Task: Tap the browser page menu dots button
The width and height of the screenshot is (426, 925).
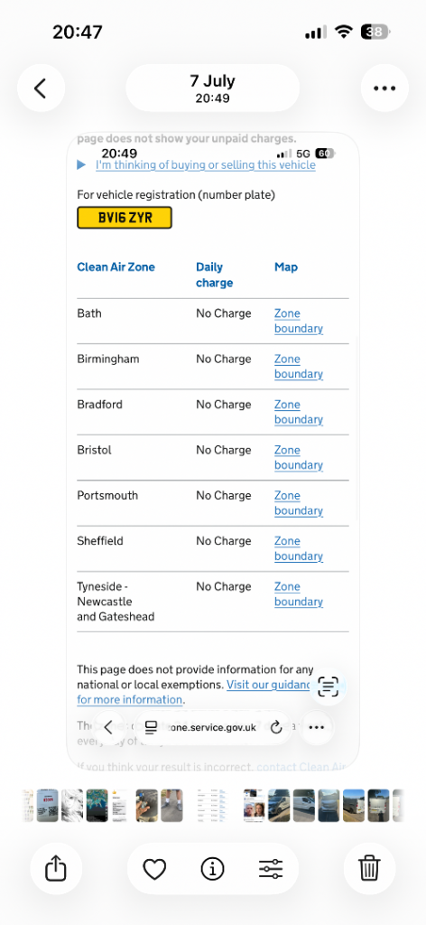Action: [317, 727]
